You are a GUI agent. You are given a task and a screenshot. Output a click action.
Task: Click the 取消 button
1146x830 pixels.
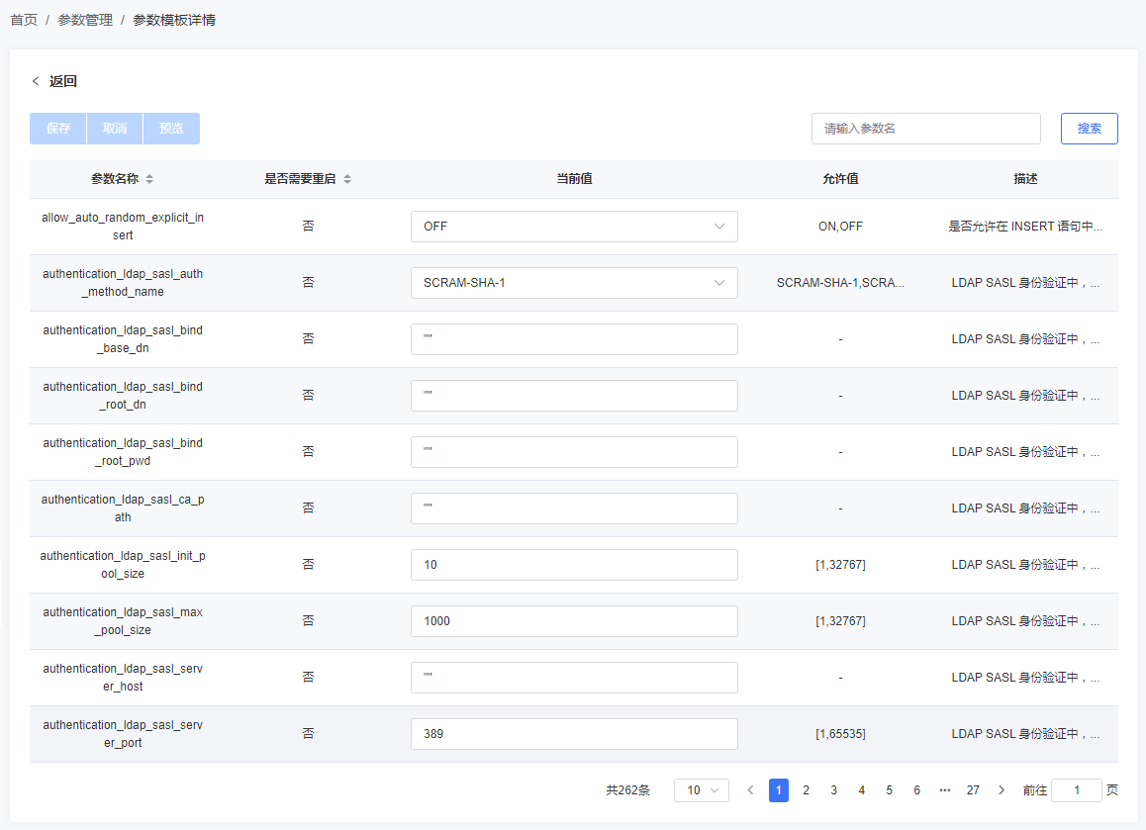coord(115,129)
